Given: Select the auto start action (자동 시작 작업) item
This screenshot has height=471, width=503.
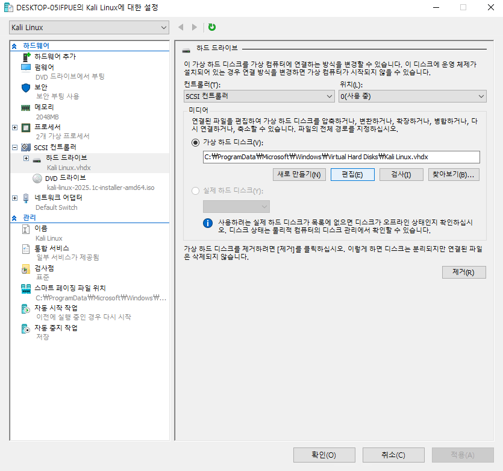Looking at the screenshot, I should click(56, 308).
